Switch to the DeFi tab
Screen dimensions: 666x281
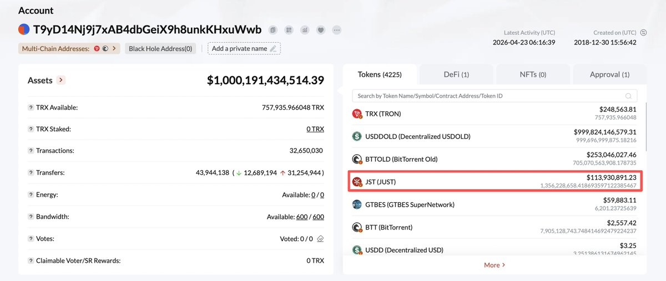click(x=456, y=74)
